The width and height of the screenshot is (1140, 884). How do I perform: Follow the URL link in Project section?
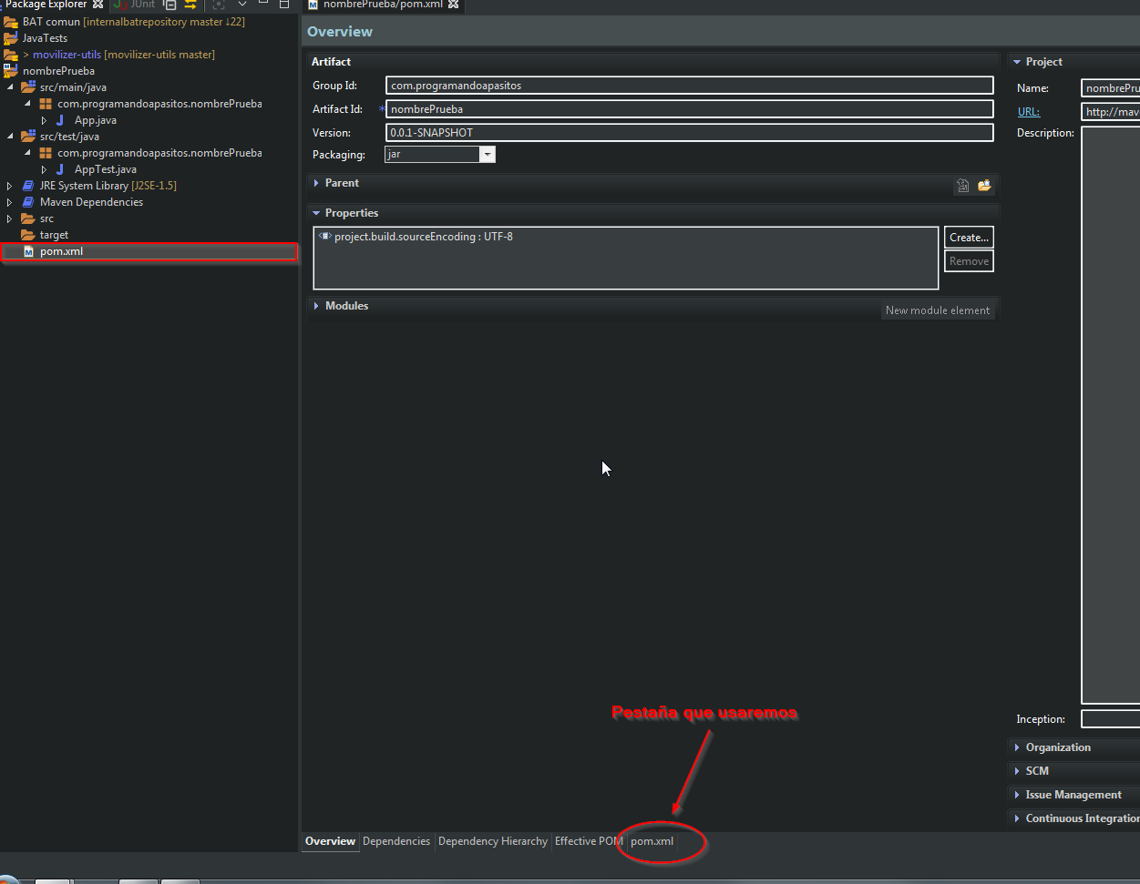(1028, 111)
